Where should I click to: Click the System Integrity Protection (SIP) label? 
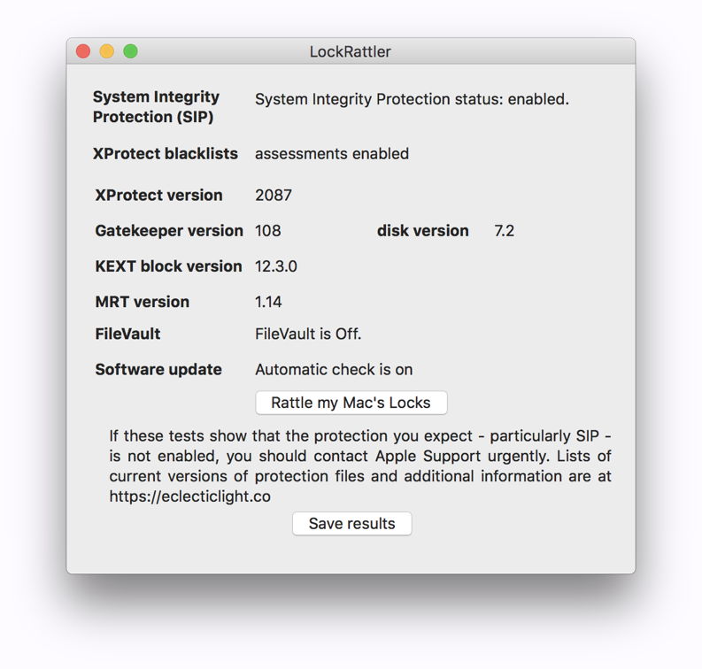click(156, 107)
